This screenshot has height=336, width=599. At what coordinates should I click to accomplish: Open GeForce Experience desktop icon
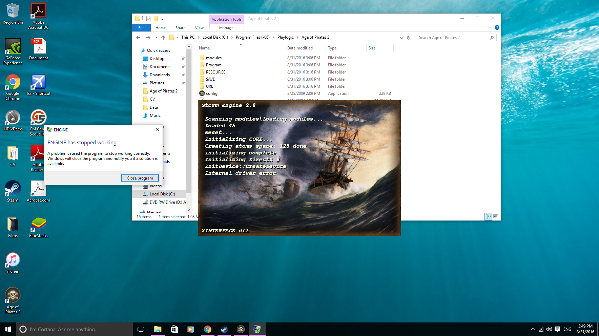pos(13,51)
